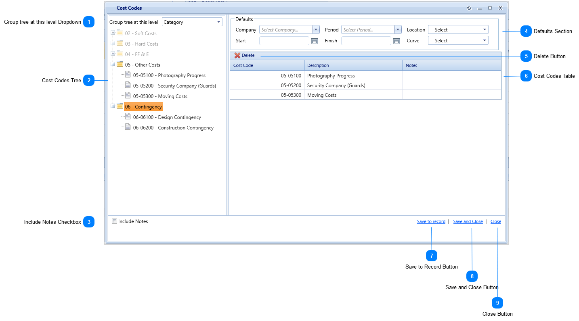Open the Category grouping dropdown

[218, 22]
